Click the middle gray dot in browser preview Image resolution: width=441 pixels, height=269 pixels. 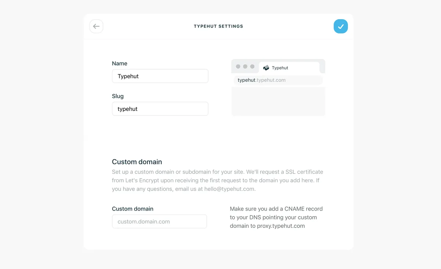(245, 67)
